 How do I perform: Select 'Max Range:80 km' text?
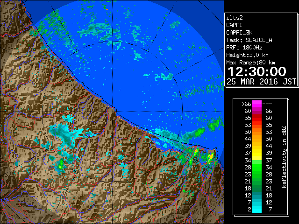tap(250, 63)
